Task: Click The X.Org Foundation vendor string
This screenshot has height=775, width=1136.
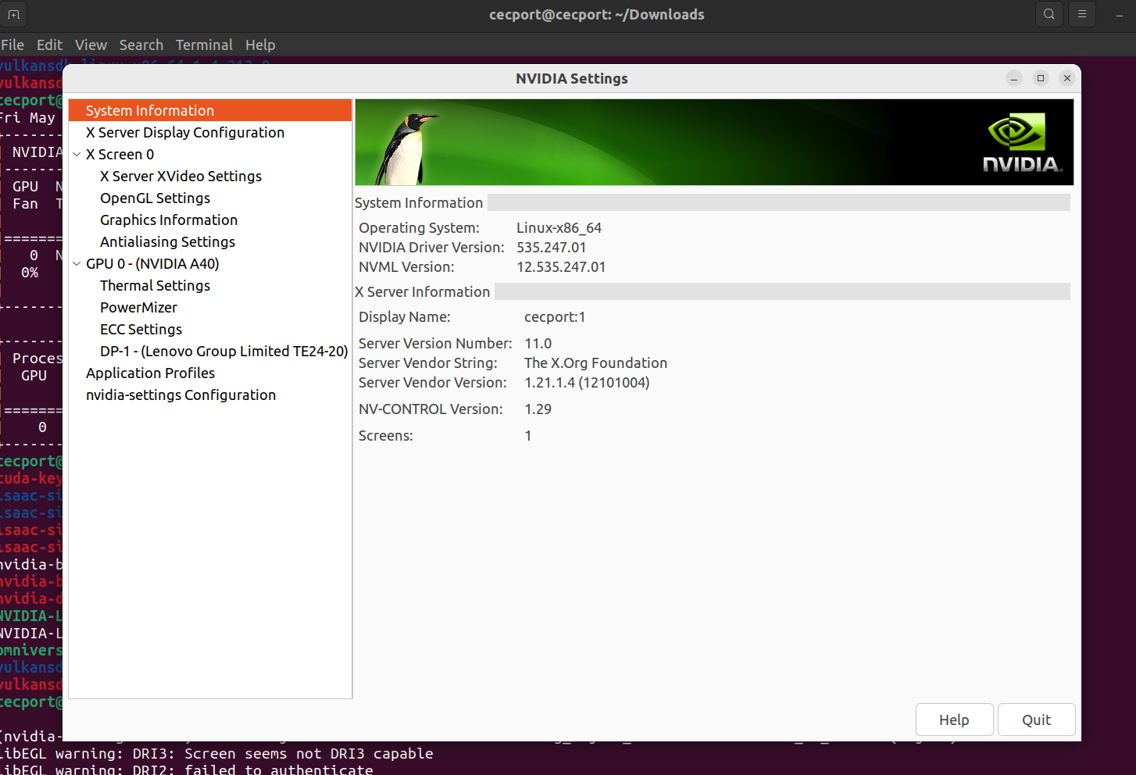Action: pyautogui.click(x=595, y=362)
